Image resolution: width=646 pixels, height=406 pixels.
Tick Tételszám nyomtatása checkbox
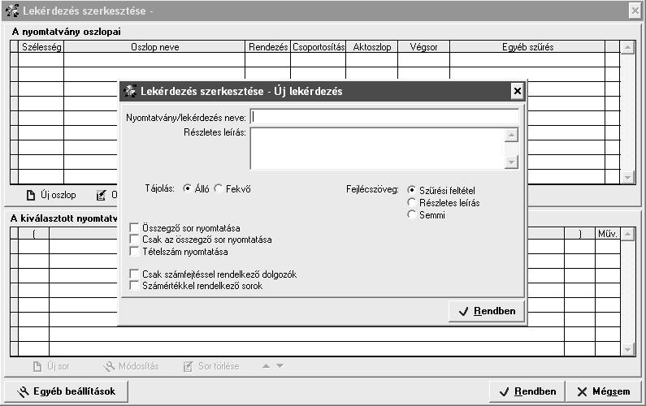[x=134, y=251]
